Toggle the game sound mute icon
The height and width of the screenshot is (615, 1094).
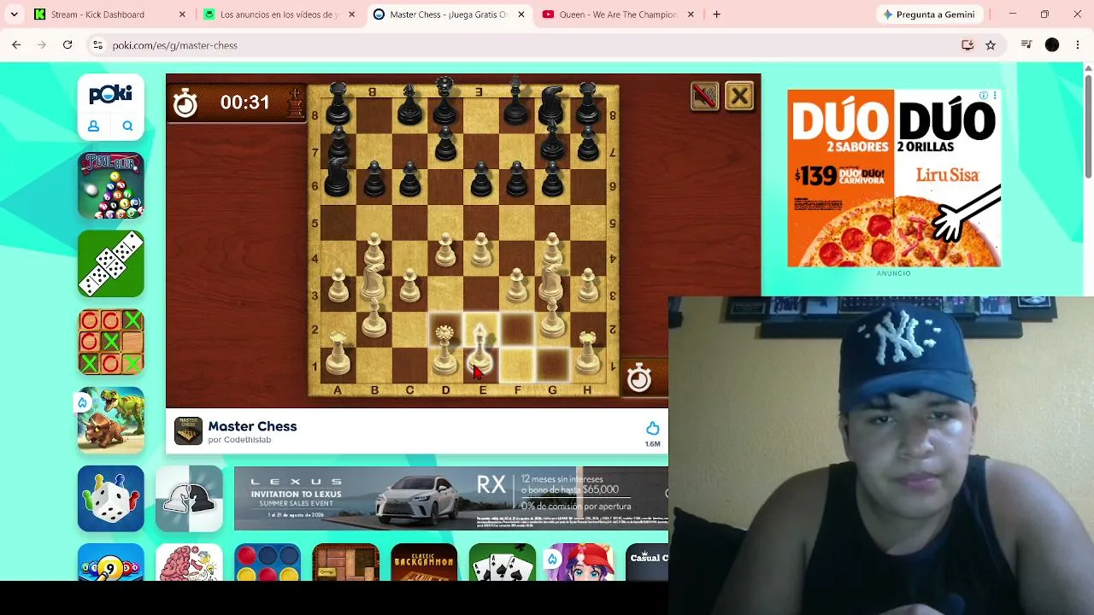[x=704, y=97]
